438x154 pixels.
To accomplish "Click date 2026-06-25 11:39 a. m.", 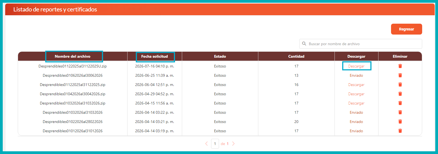I will point(155,75).
